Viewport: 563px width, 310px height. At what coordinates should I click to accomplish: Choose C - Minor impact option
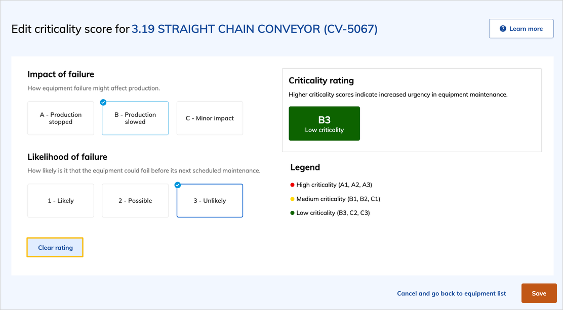[210, 118]
